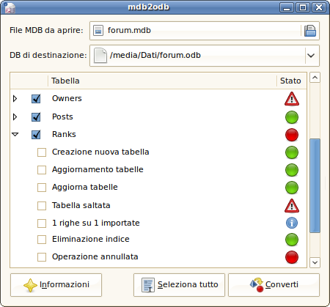This screenshot has height=307, width=330.
Task: Click the vertical scrollbar thumb
Action: pyautogui.click(x=315, y=185)
